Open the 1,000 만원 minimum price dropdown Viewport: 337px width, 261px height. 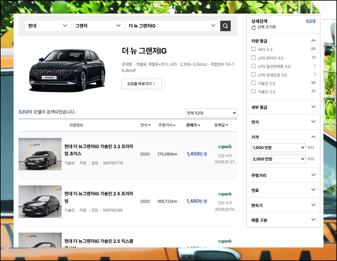[278, 147]
